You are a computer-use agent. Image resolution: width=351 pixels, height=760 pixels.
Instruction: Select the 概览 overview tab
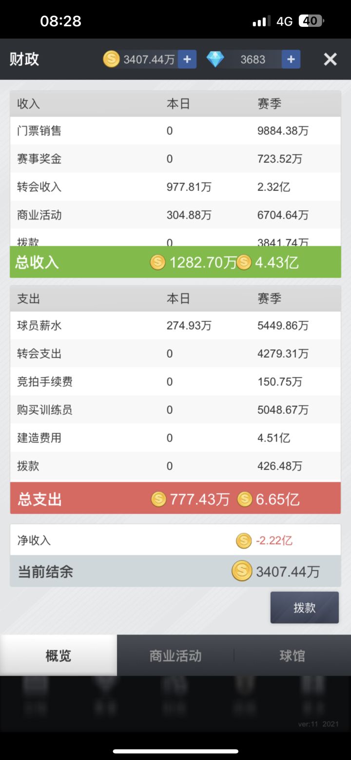pyautogui.click(x=58, y=656)
